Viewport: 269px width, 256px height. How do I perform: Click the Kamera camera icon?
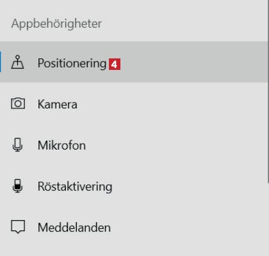point(18,103)
